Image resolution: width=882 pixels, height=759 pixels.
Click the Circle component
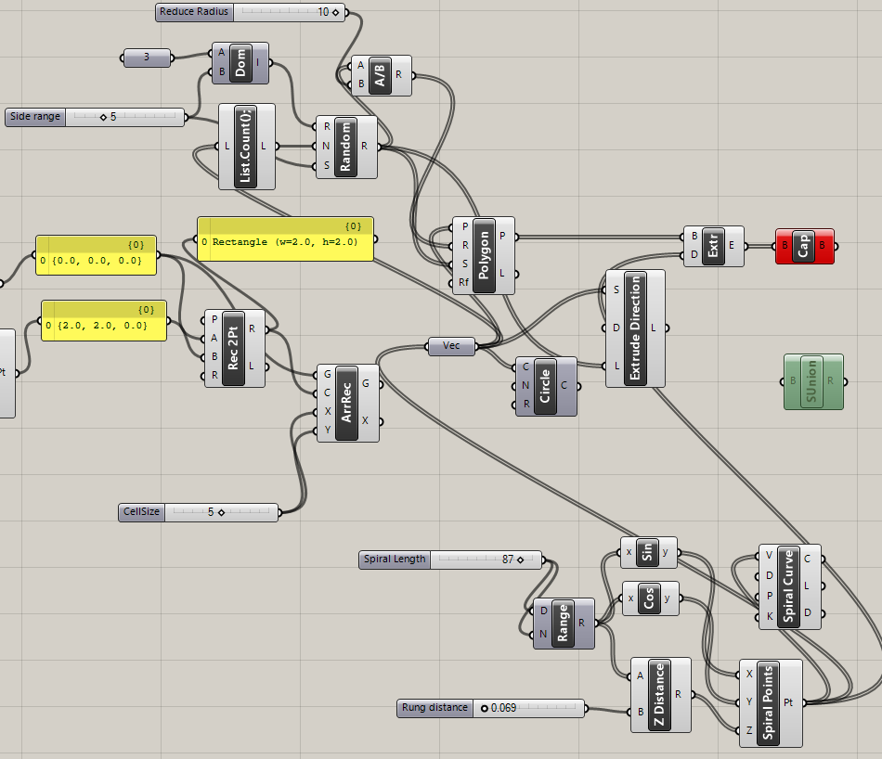(546, 385)
